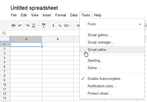
Task: Open the Format menu
Action: point(61,15)
